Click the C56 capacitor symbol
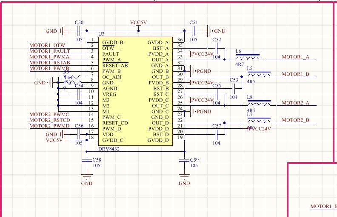 (x=79, y=134)
